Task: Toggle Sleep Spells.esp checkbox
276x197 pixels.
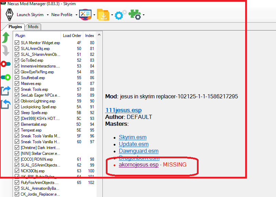Action: pos(17,113)
